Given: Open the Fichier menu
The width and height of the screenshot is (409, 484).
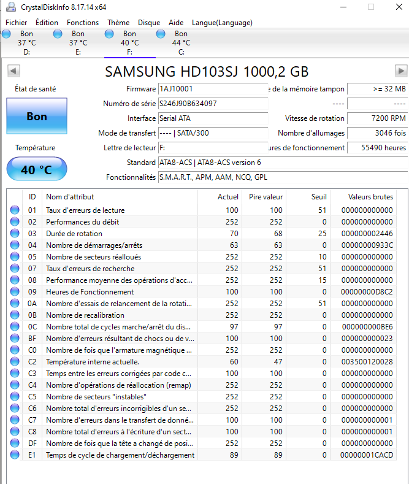Looking at the screenshot, I should (x=17, y=23).
